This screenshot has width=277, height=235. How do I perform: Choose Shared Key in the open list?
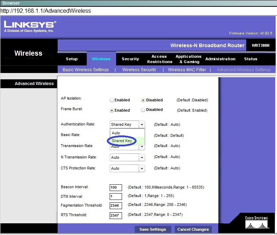pyautogui.click(x=127, y=141)
